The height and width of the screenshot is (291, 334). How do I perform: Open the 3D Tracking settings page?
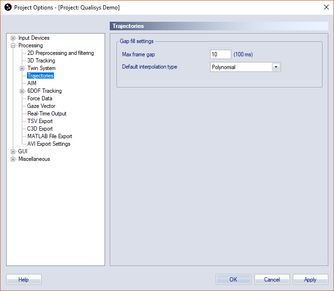(x=41, y=61)
